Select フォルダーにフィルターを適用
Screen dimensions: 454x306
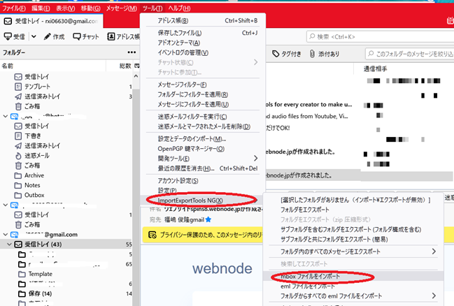click(x=203, y=94)
